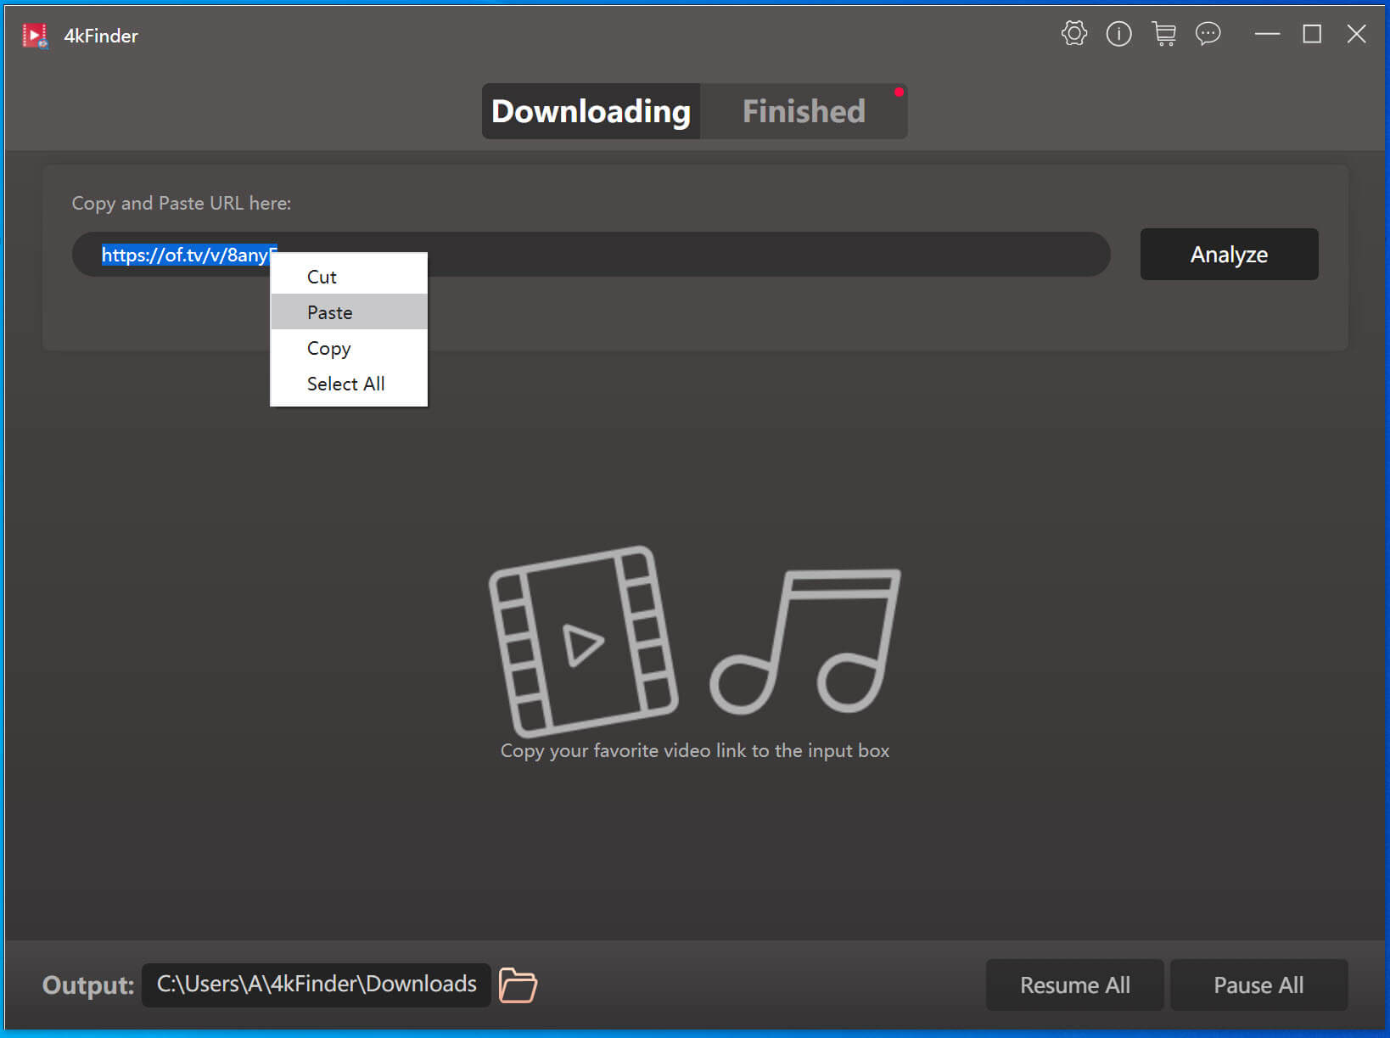
Task: Close the 4kFinder window
Action: coord(1356,34)
